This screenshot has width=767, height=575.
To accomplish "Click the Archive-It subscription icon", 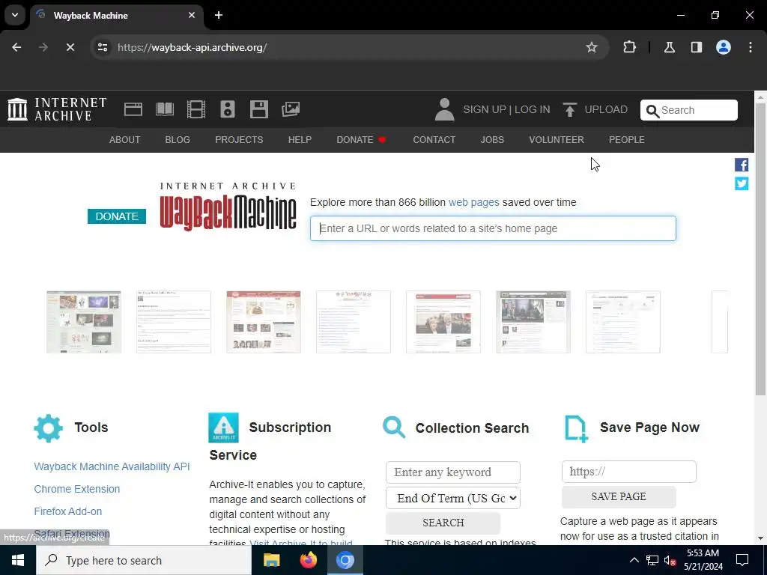I will [x=223, y=428].
